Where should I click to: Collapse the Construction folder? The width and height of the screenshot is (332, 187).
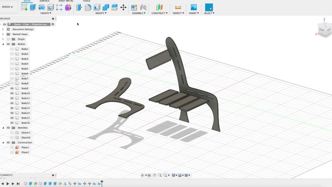[3, 143]
